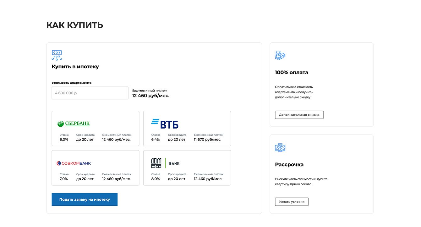
Task: Select Sberbank's 12 460 руб/мес. payment value
Action: click(x=116, y=140)
